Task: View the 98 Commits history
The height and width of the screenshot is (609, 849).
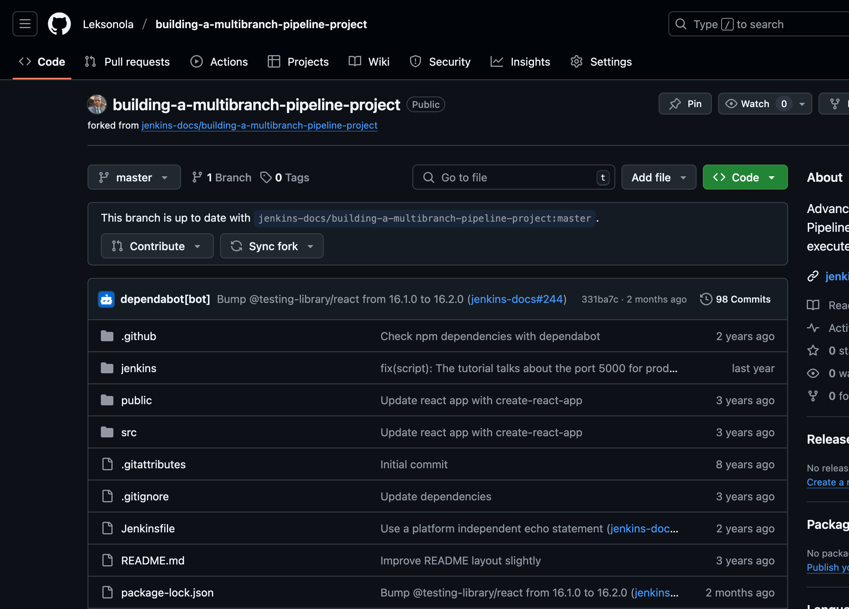Action: [x=735, y=299]
